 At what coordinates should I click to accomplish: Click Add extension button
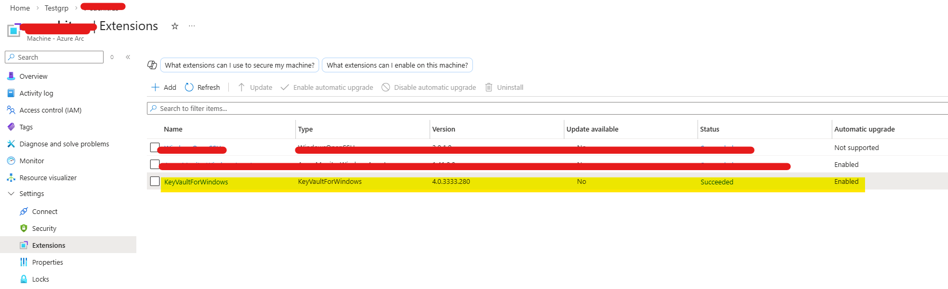(164, 87)
